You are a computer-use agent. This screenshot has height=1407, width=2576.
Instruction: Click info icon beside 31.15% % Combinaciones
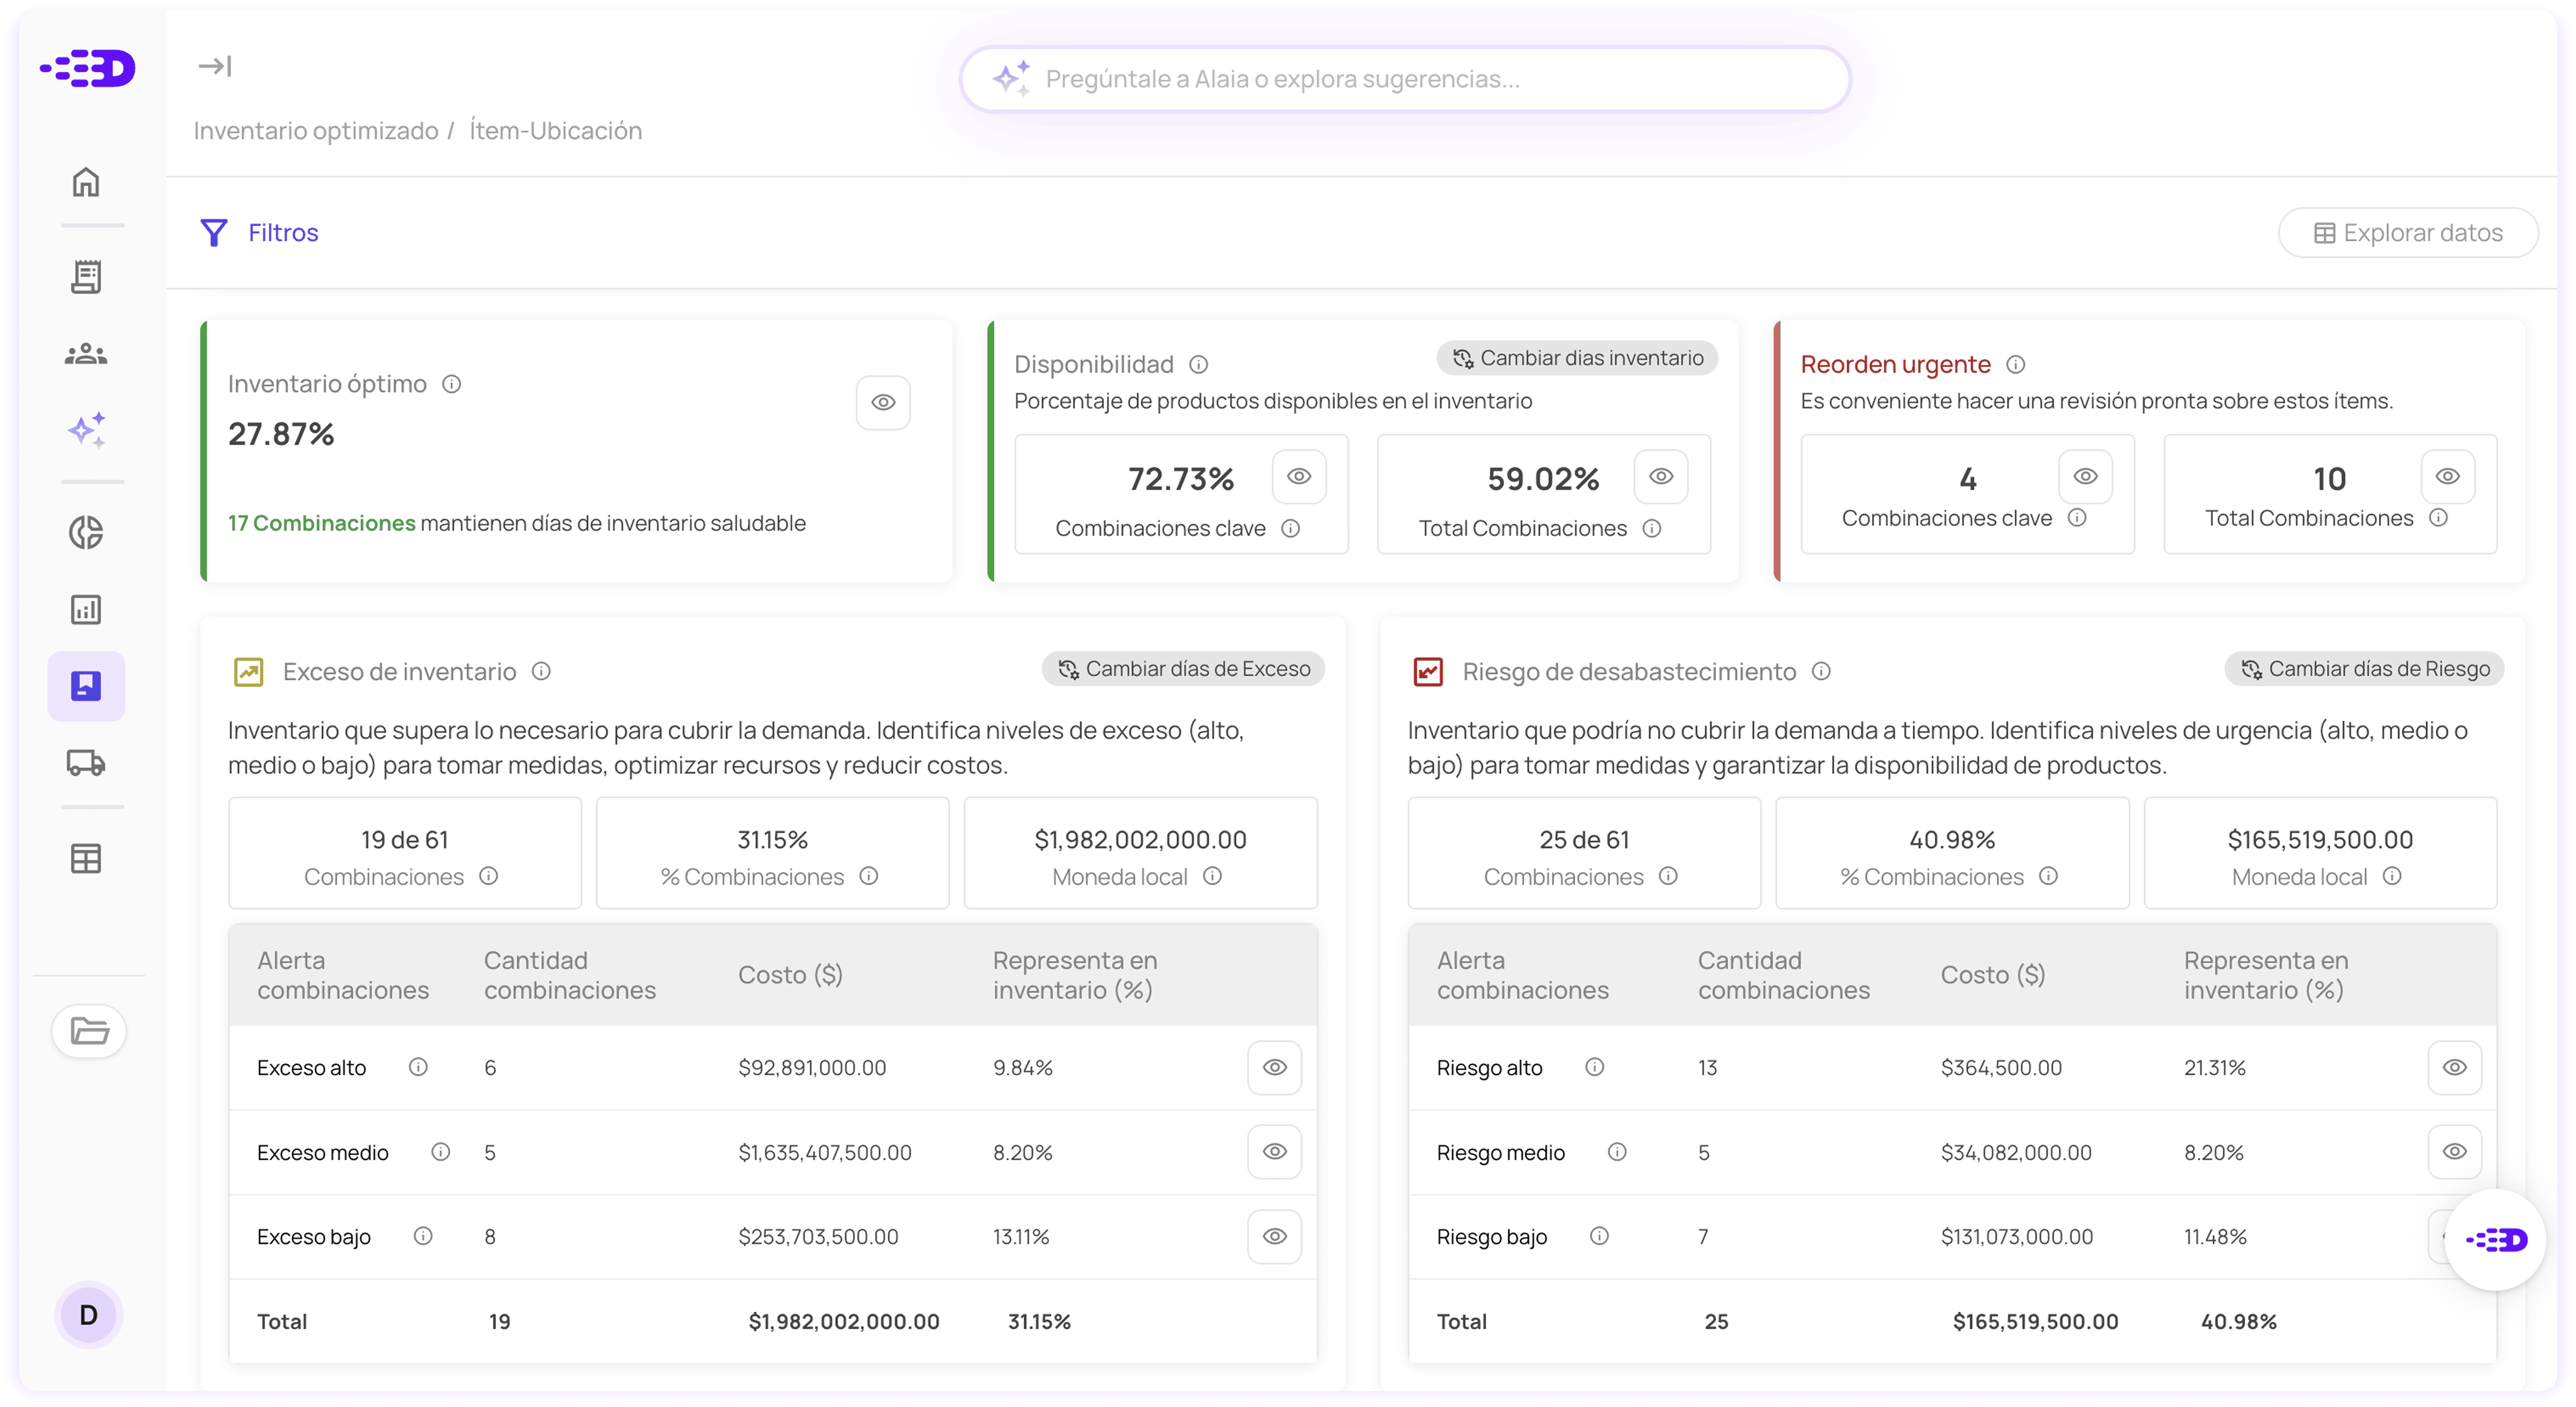click(x=868, y=876)
